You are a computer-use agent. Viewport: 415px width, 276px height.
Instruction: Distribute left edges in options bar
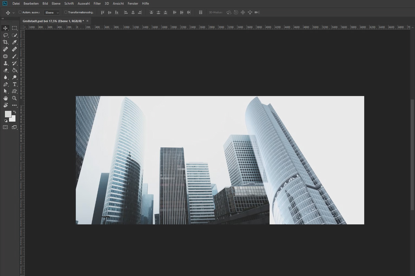pos(174,12)
